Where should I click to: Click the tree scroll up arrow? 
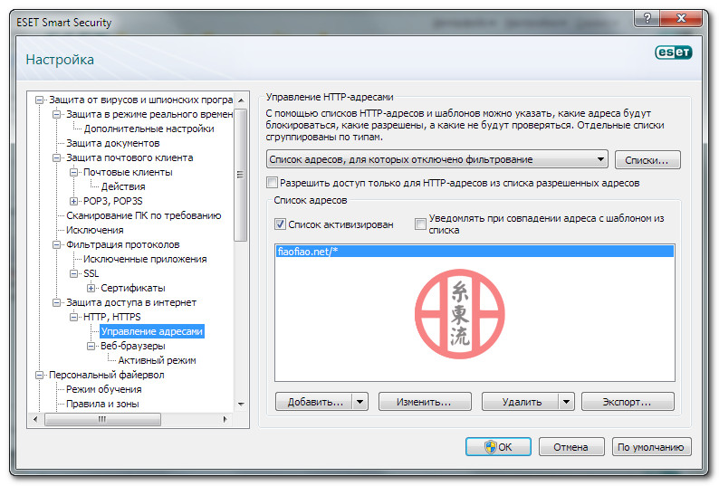pyautogui.click(x=241, y=100)
